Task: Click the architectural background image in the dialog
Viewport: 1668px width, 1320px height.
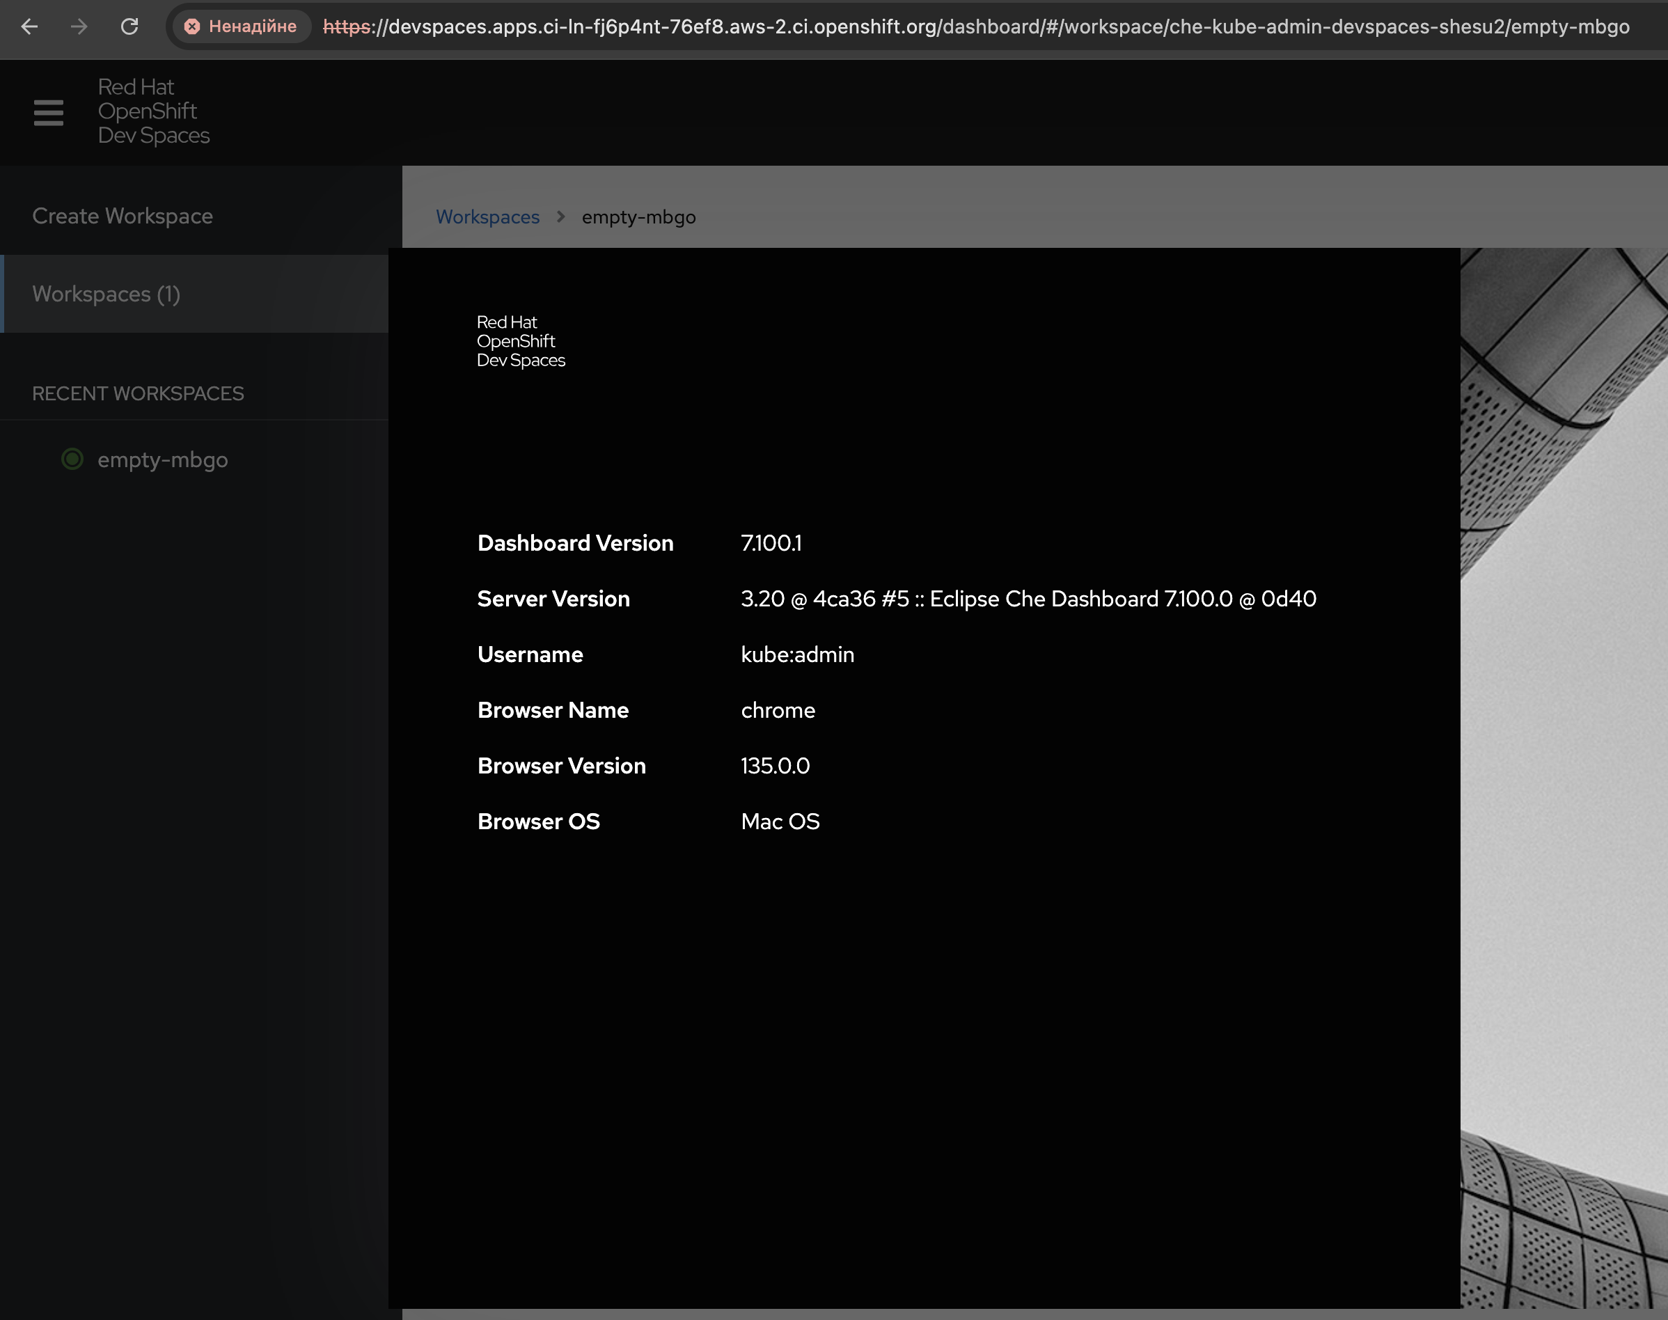Action: 1563,773
